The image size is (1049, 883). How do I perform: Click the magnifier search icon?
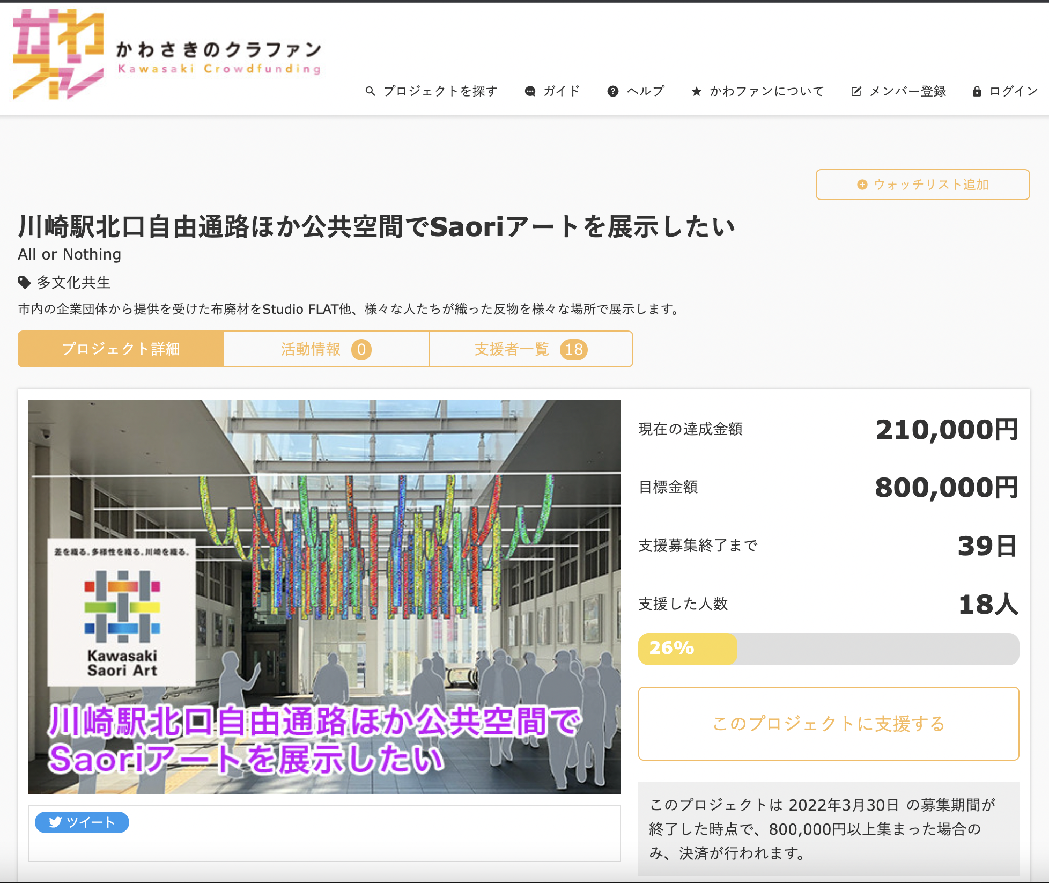click(370, 91)
